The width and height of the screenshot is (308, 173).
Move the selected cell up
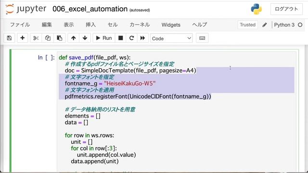(x=74, y=38)
